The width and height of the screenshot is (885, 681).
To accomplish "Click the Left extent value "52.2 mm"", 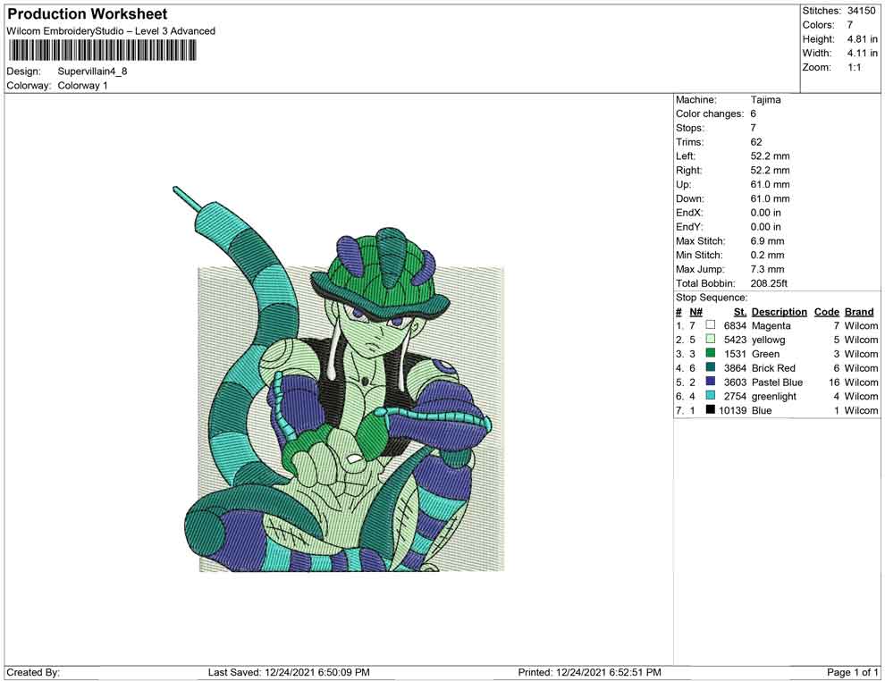I will click(x=771, y=156).
